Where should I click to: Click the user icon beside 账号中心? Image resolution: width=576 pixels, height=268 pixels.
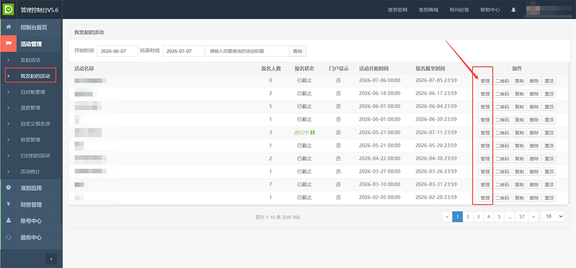[x=9, y=221]
